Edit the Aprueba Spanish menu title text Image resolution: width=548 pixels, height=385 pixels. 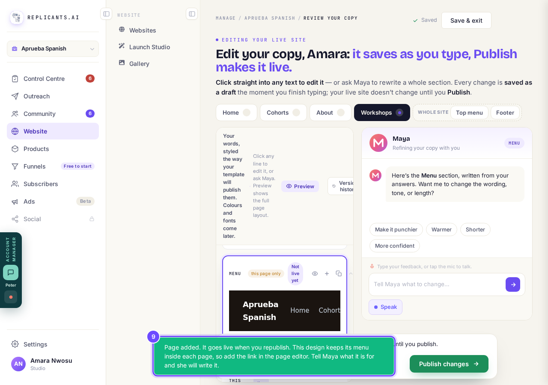[x=260, y=311]
